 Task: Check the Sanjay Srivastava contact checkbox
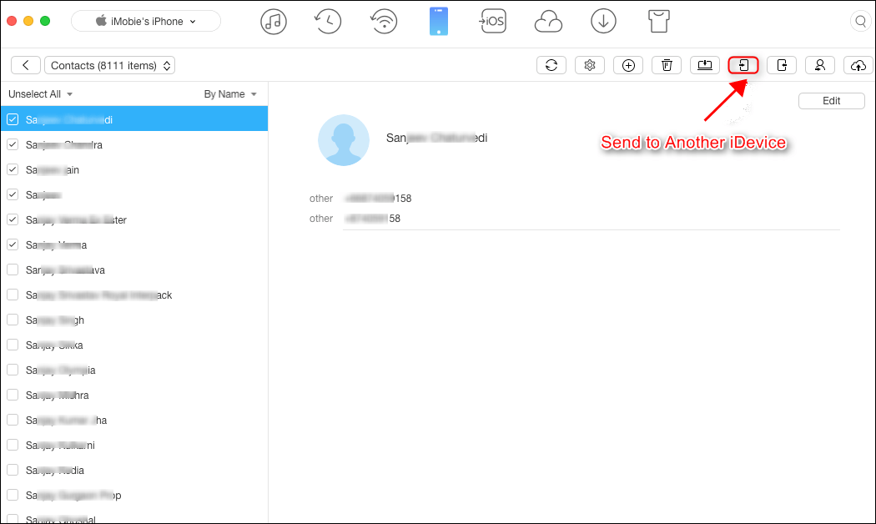(13, 270)
